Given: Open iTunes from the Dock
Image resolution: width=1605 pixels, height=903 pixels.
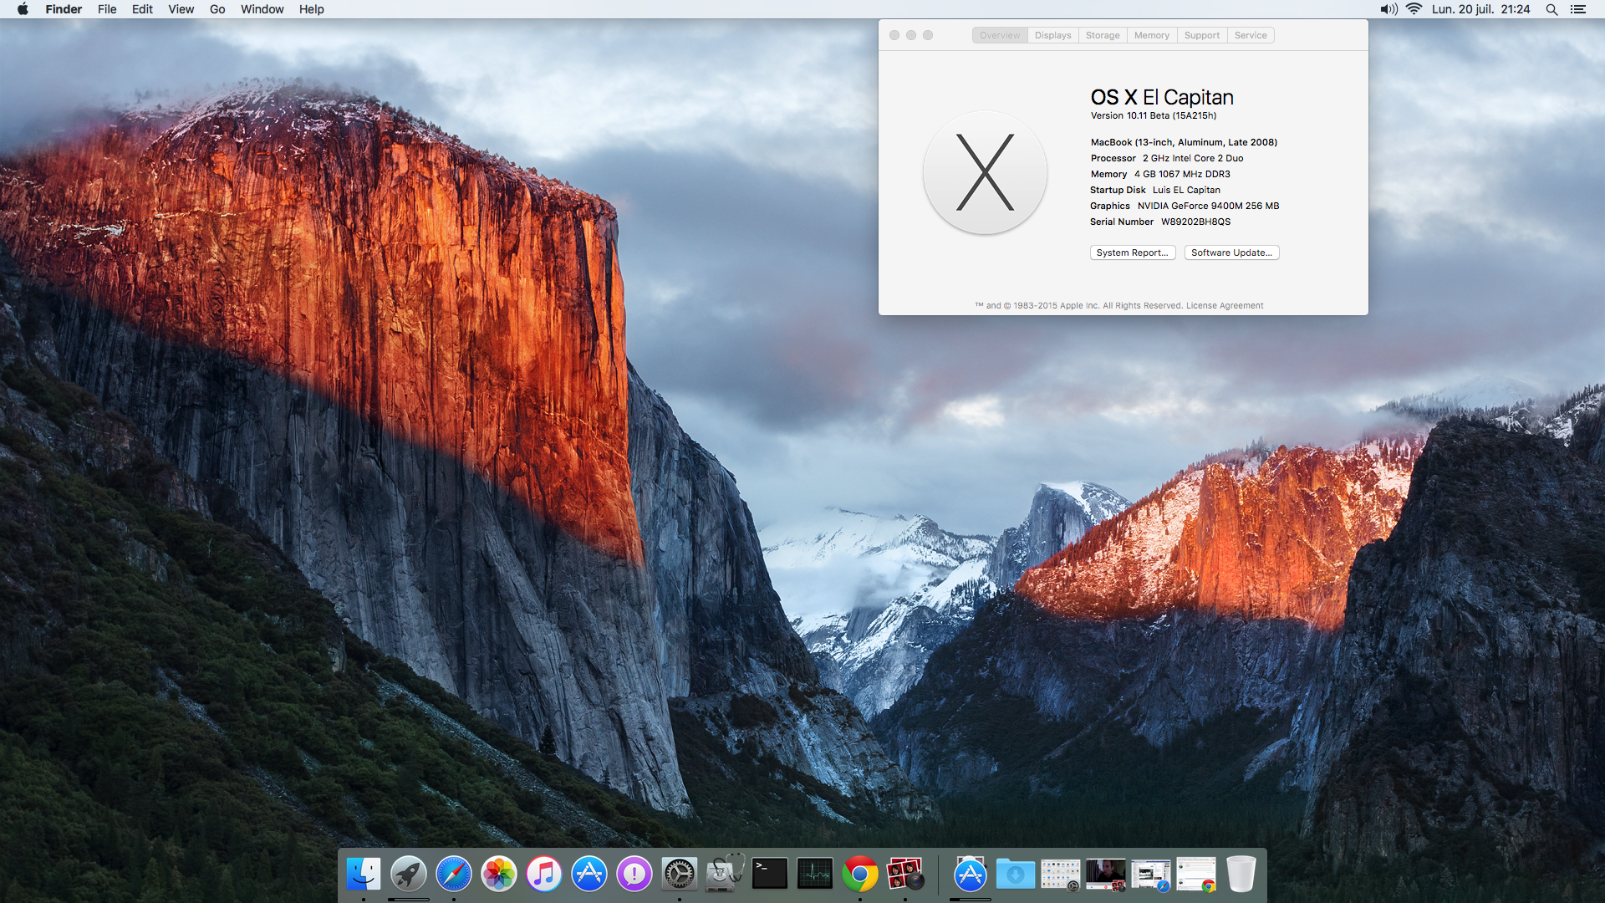Looking at the screenshot, I should pos(544,875).
